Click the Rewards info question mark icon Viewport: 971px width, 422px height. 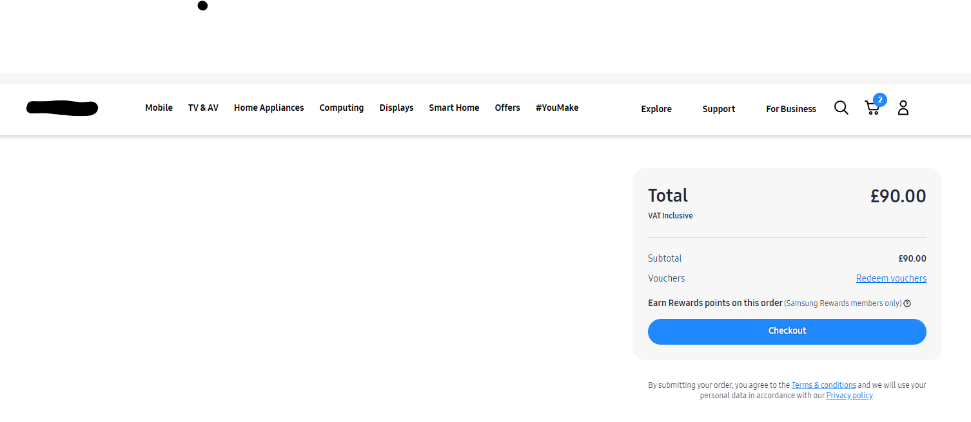coord(907,303)
